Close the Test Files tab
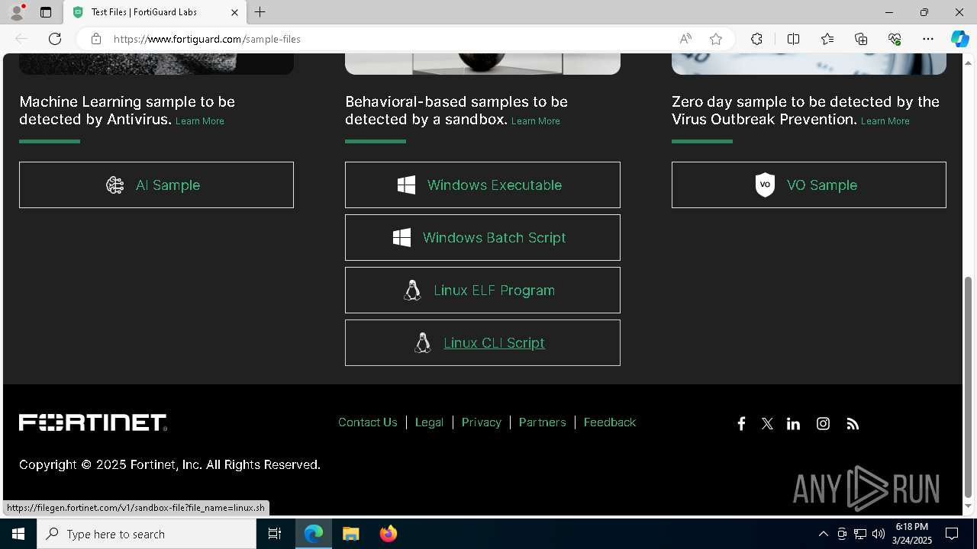977x549 pixels. [234, 12]
